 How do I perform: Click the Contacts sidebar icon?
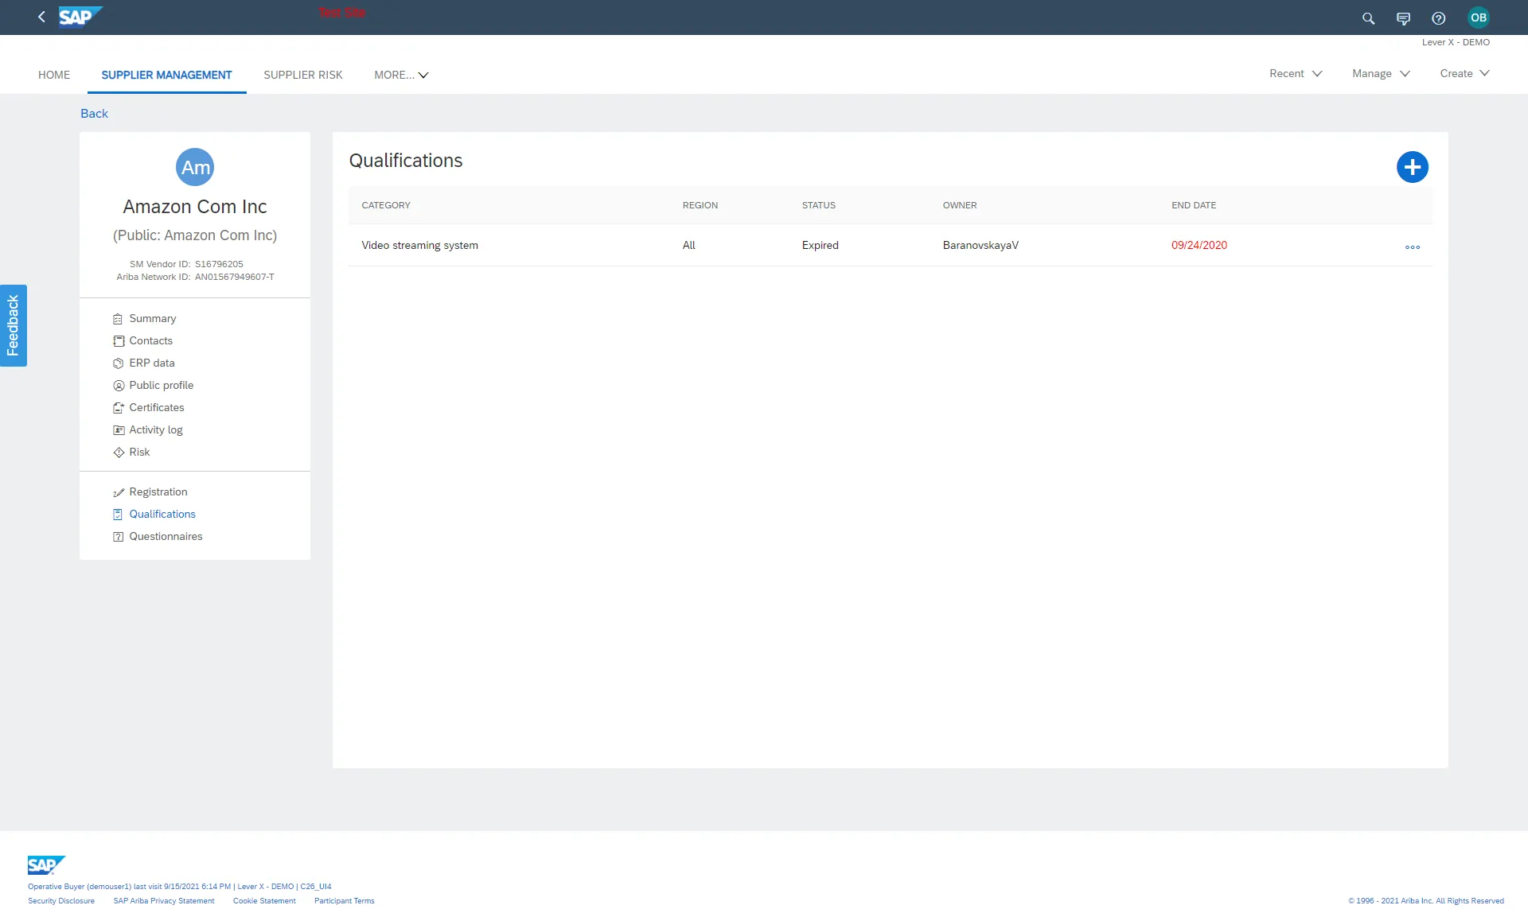click(x=118, y=341)
